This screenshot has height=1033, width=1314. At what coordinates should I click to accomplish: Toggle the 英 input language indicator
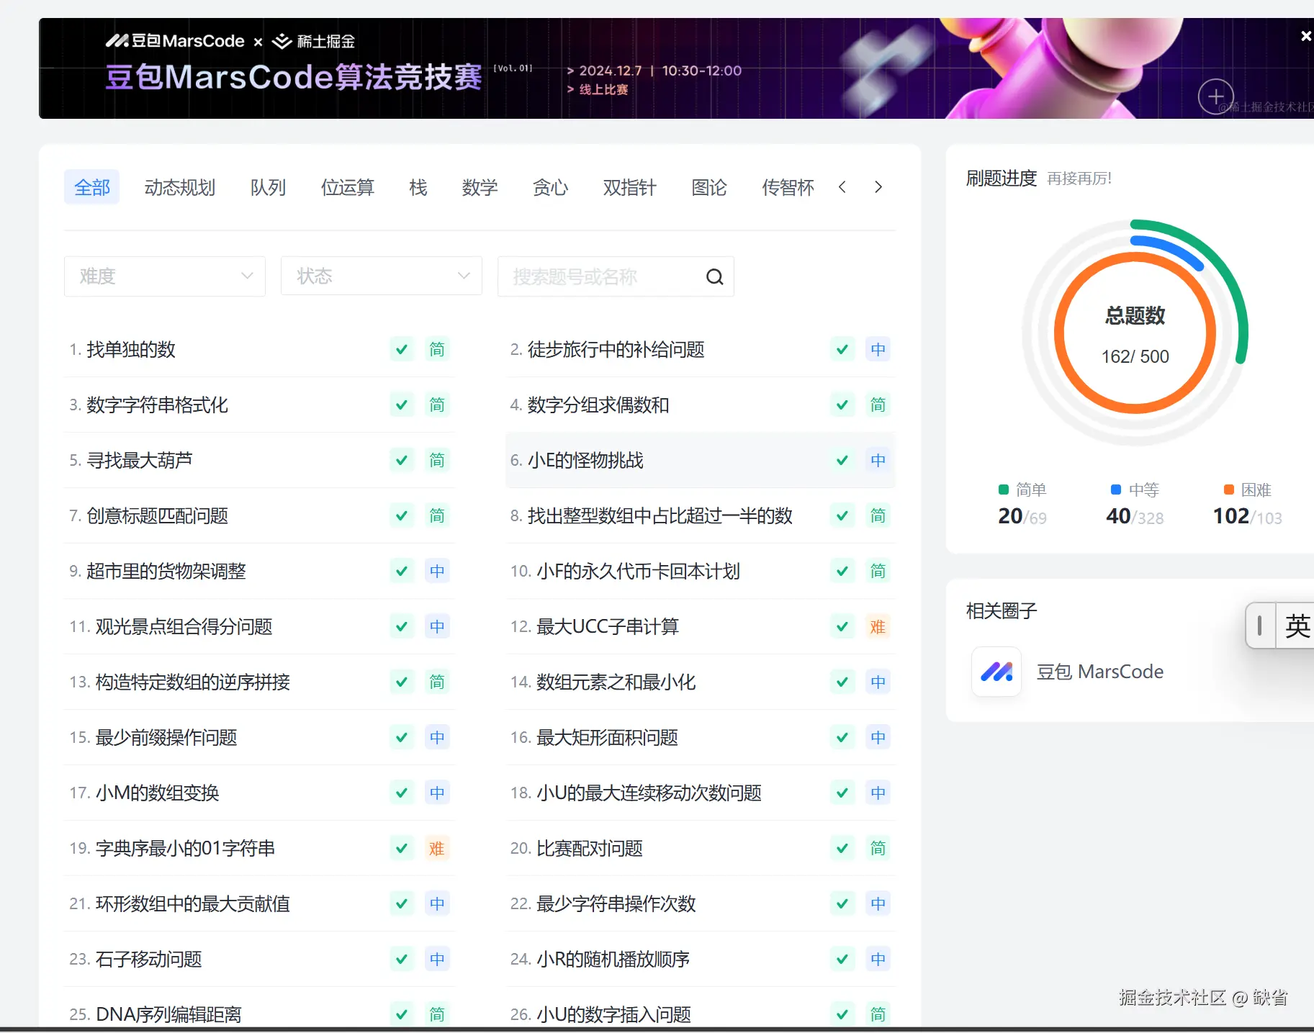tap(1297, 626)
